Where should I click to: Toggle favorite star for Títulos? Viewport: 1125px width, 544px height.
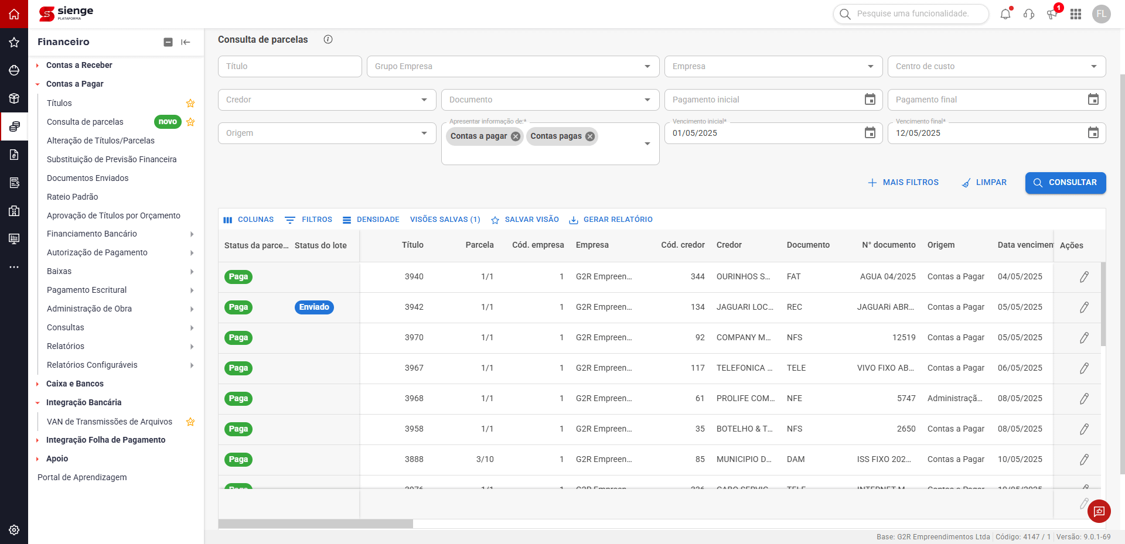pos(190,103)
